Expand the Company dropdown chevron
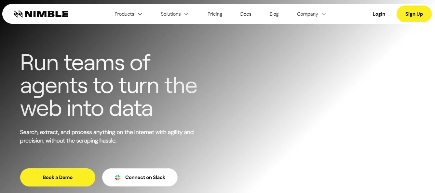 (323, 14)
